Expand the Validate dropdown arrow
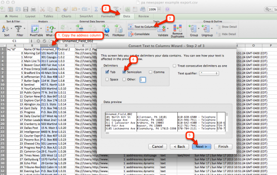277x175 pixels. tap(168, 29)
